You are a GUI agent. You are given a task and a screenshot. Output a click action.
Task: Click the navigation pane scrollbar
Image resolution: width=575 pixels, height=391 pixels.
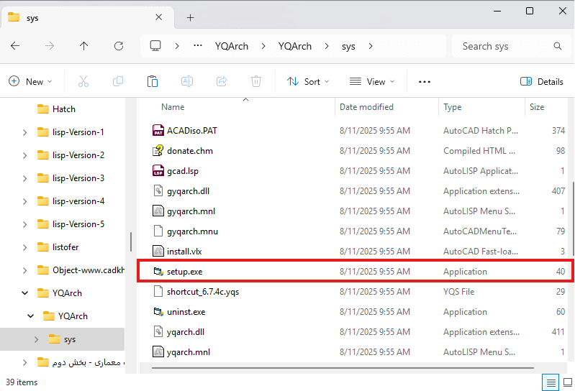pos(130,241)
